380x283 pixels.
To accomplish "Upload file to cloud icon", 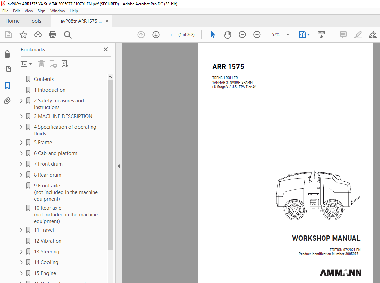I will 38,35.
